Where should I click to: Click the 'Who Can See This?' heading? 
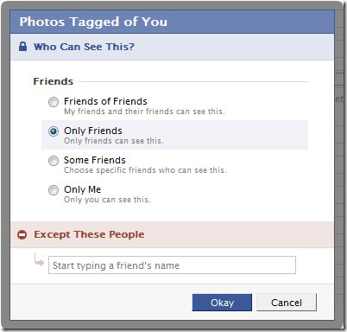(84, 47)
